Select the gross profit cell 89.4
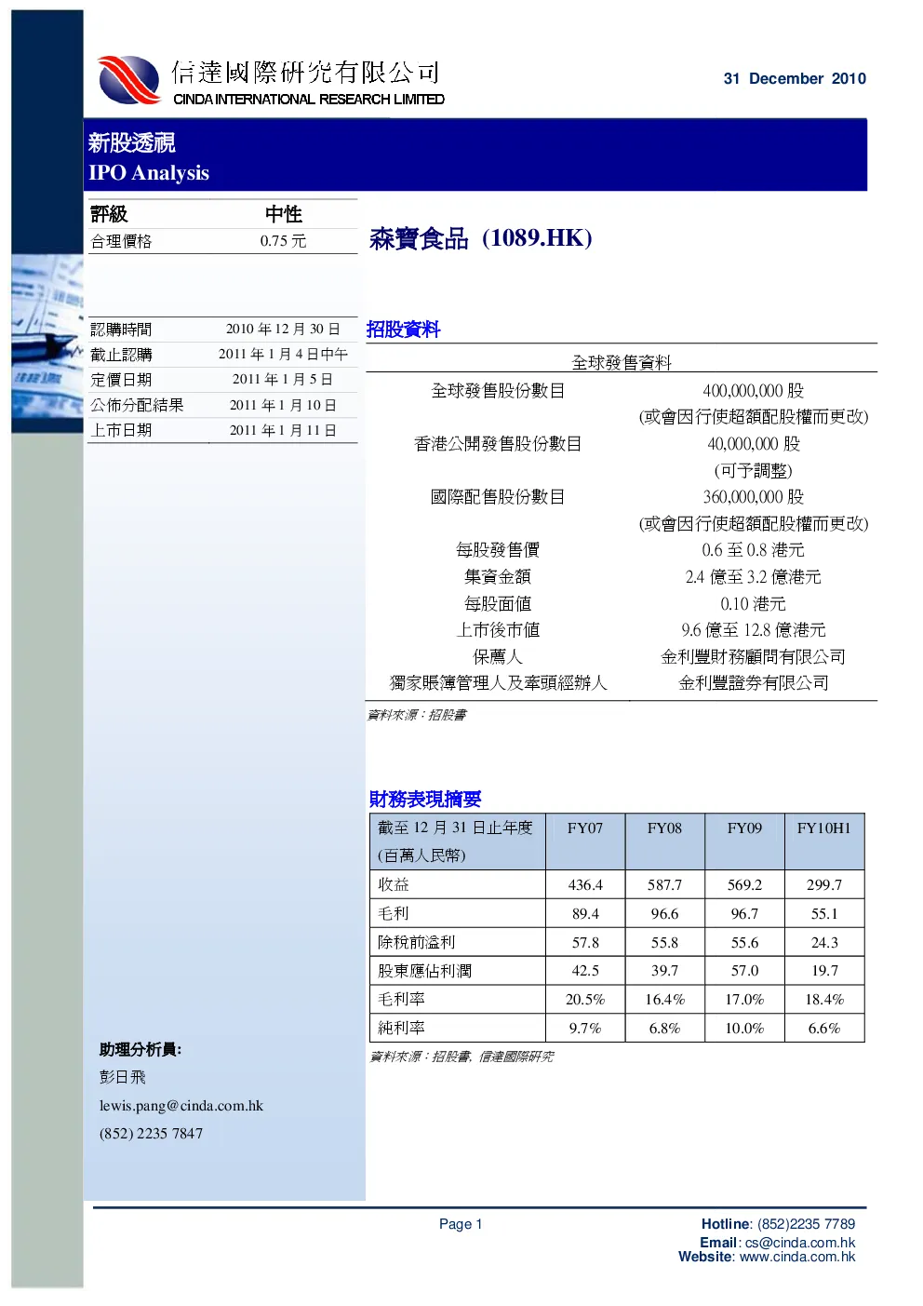Screen dimensions: 923x1306 (x=585, y=914)
